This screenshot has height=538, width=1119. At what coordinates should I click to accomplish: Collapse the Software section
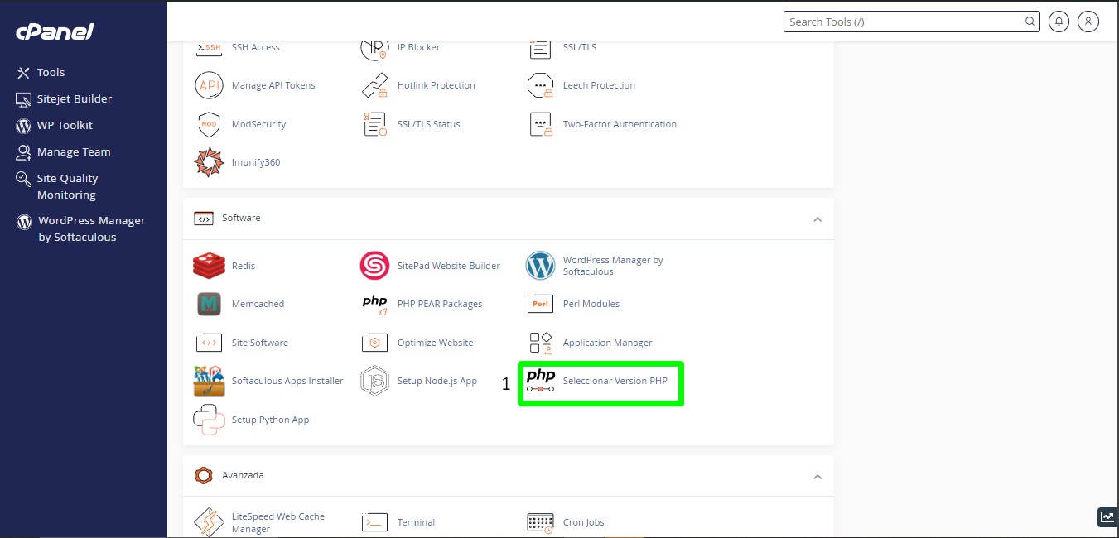pos(818,219)
